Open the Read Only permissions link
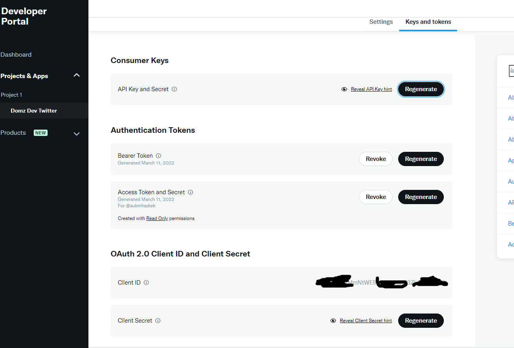 click(157, 218)
